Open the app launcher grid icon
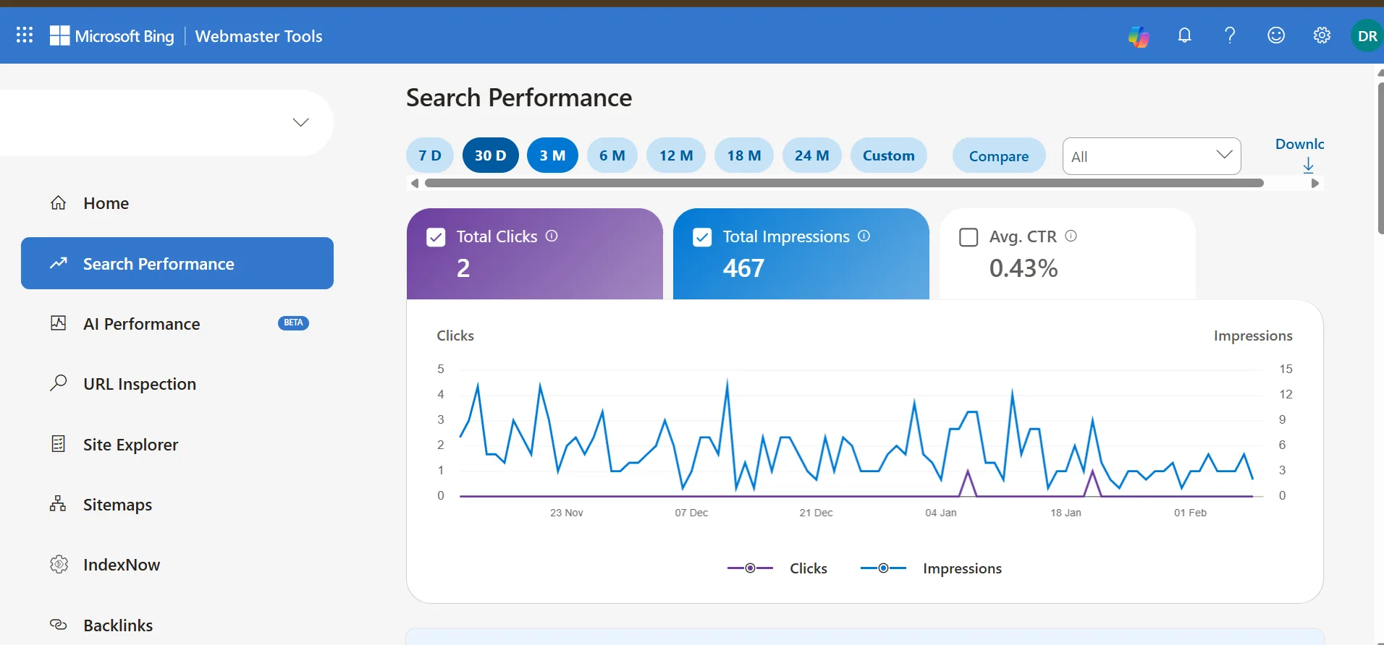Viewport: 1384px width, 645px height. (25, 35)
